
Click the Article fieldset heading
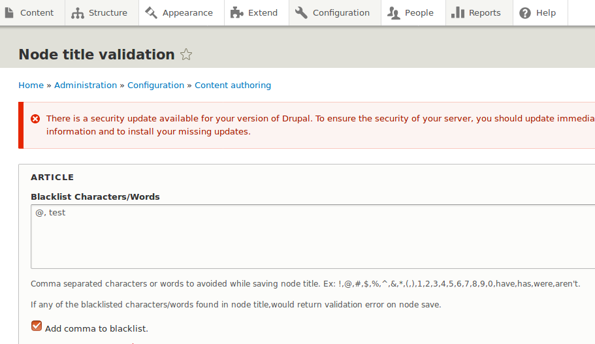click(52, 177)
